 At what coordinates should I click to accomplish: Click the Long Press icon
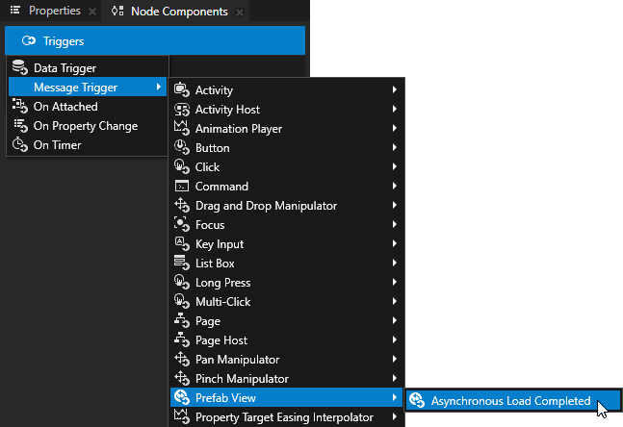click(x=182, y=282)
